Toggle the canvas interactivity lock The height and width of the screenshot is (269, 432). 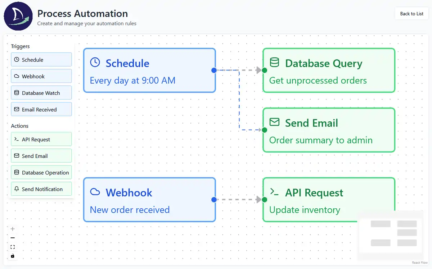point(13,256)
